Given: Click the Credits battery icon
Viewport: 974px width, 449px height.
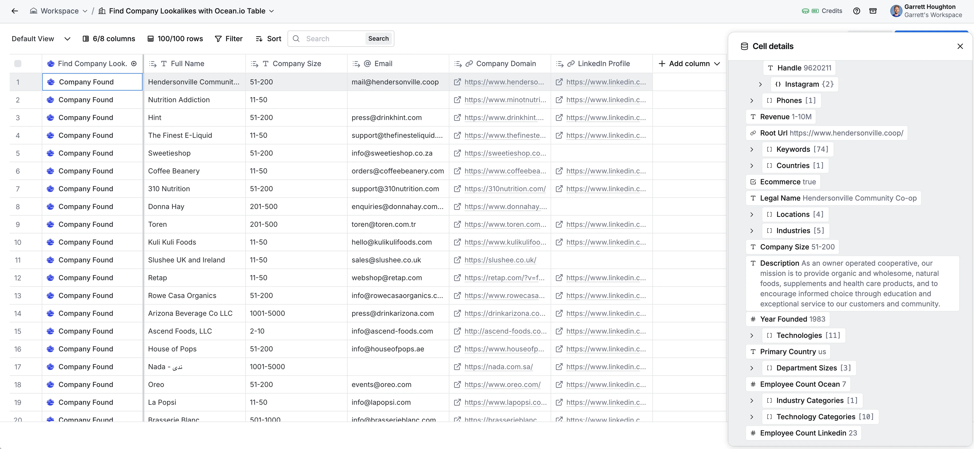Looking at the screenshot, I should (x=815, y=11).
